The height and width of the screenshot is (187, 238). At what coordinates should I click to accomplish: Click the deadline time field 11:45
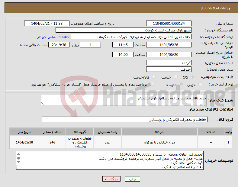point(123,45)
